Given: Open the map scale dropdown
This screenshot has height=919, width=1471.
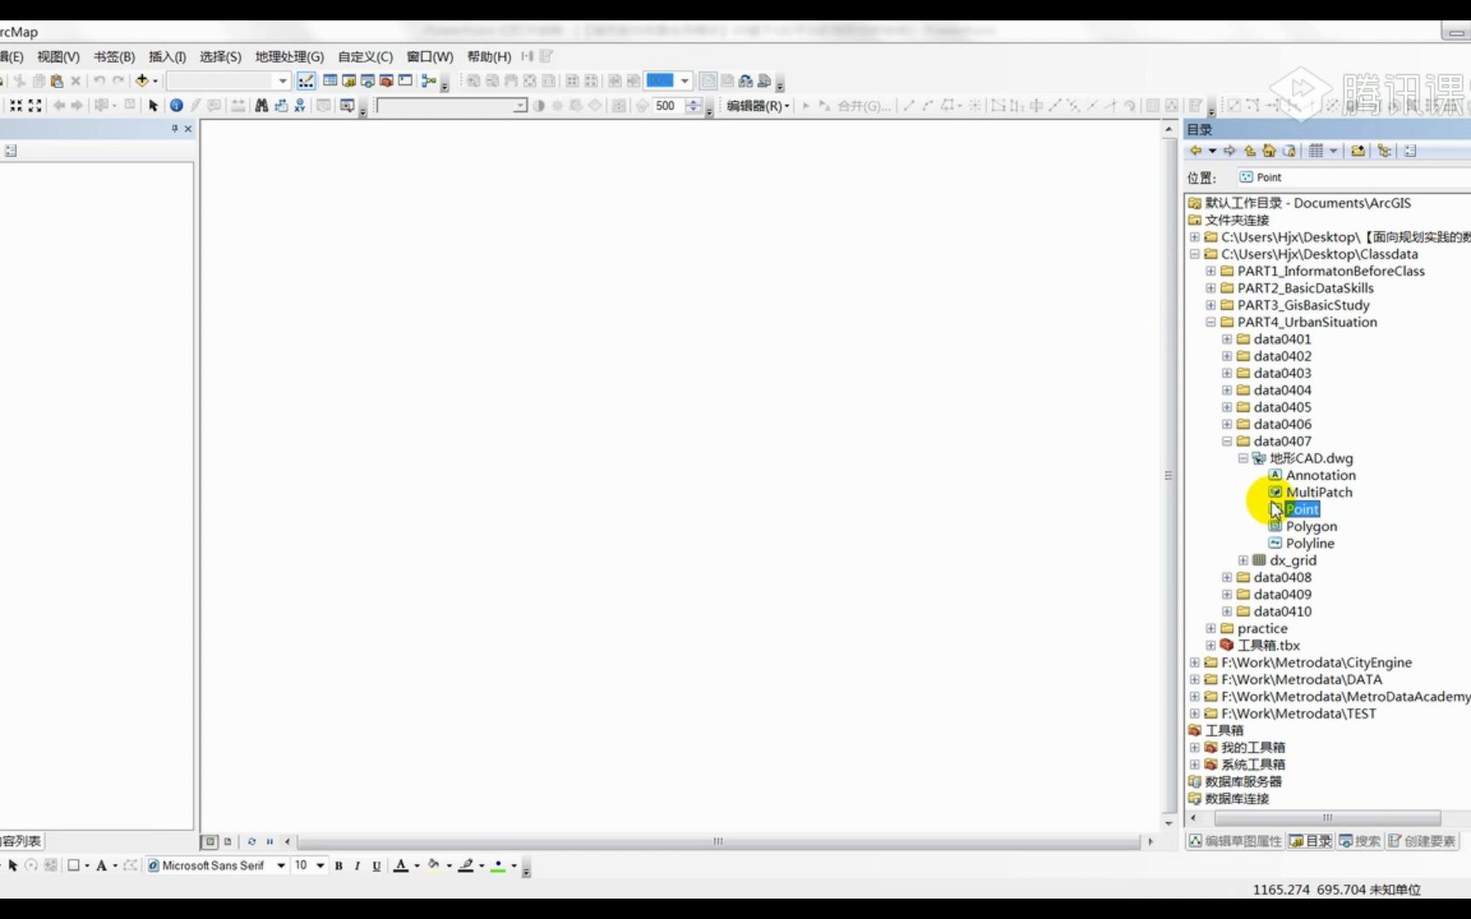Looking at the screenshot, I should 283,81.
